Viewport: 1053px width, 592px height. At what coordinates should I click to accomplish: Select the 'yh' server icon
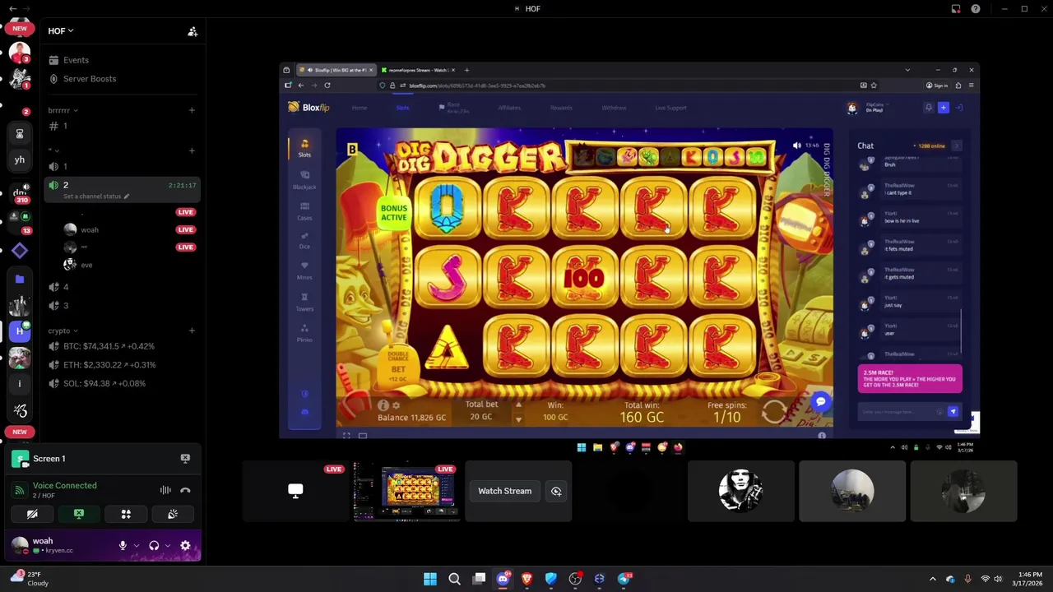click(x=20, y=160)
